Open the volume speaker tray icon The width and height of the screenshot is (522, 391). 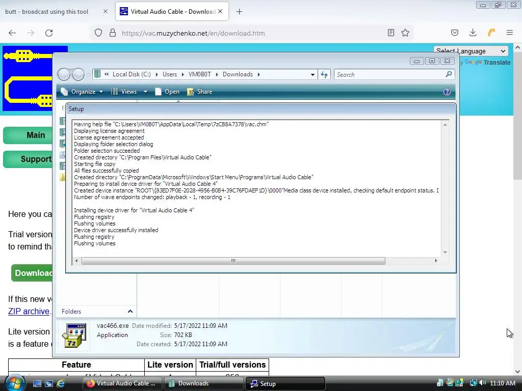point(482,383)
